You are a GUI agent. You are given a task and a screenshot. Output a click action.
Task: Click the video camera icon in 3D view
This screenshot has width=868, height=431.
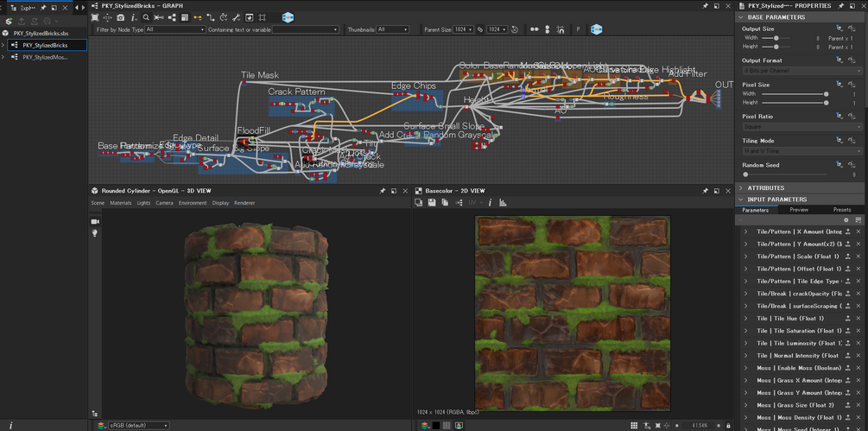(x=95, y=221)
